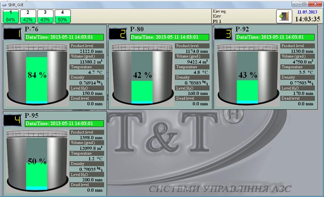Image resolution: width=324 pixels, height=197 pixels.
Task: Click the P-92 tank title
Action: (x=242, y=29)
